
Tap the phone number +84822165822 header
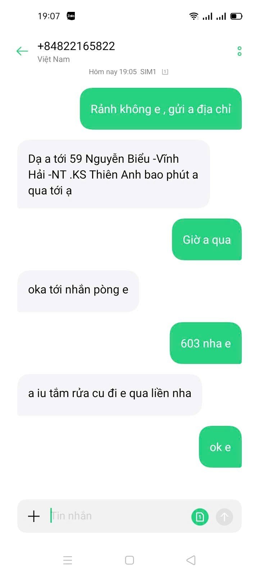[x=76, y=46]
